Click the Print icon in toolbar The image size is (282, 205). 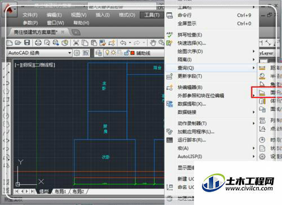(38, 43)
